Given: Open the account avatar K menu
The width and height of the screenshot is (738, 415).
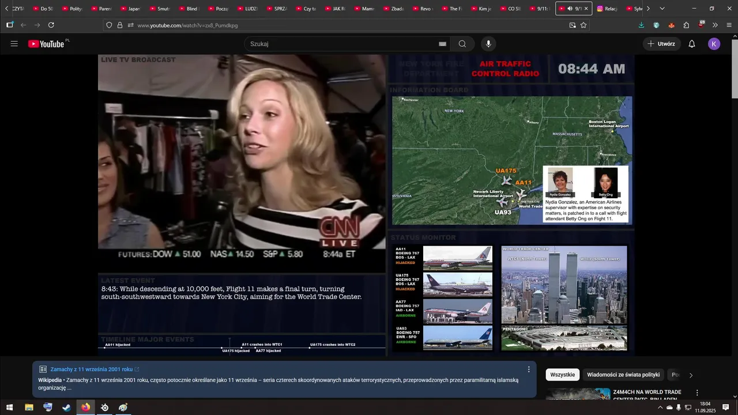Looking at the screenshot, I should pyautogui.click(x=714, y=44).
